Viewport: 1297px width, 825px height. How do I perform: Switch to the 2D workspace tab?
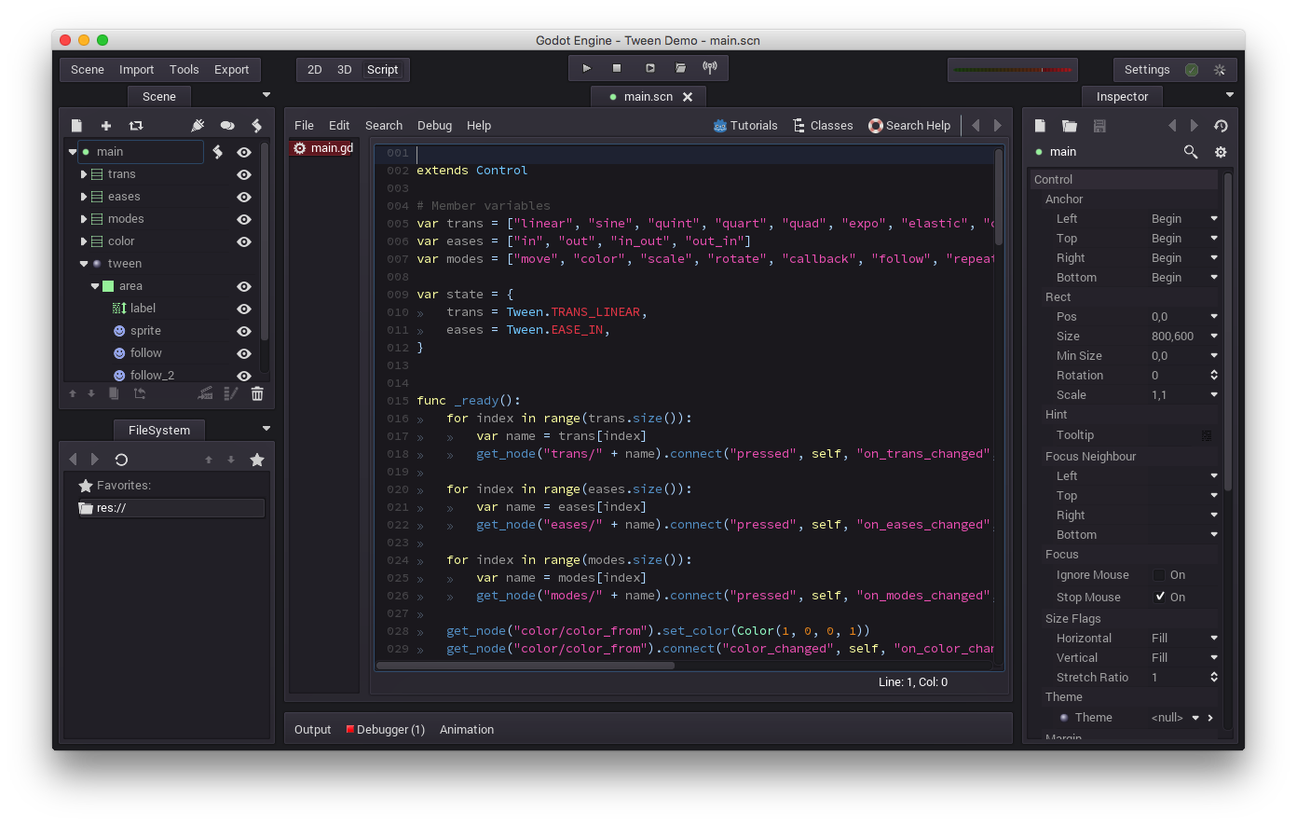click(x=315, y=70)
